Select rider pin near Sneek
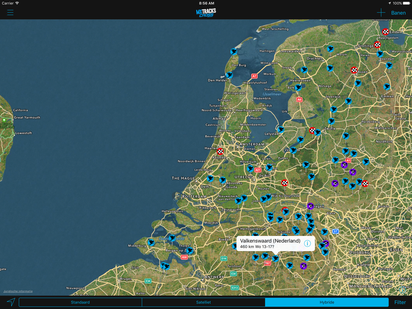The height and width of the screenshot is (309, 412). [x=304, y=70]
